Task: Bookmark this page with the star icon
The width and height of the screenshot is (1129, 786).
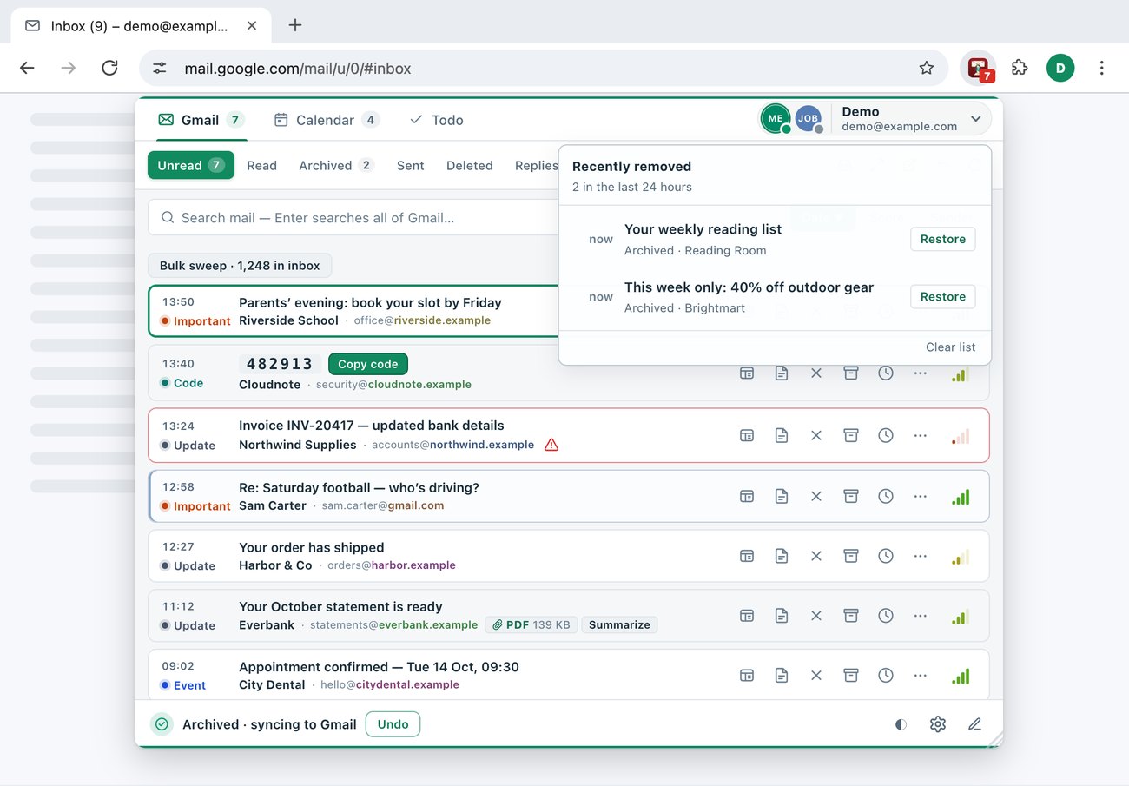Action: pos(927,68)
